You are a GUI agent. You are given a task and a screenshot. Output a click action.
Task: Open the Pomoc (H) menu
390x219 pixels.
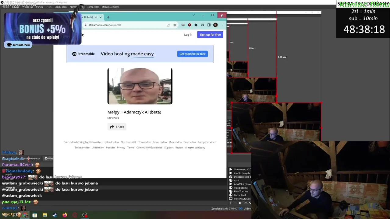coord(93,7)
